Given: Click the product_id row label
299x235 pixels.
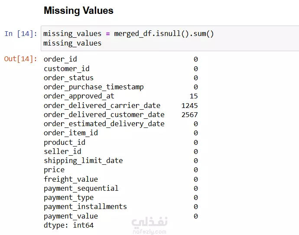Looking at the screenshot, I should 65,143.
